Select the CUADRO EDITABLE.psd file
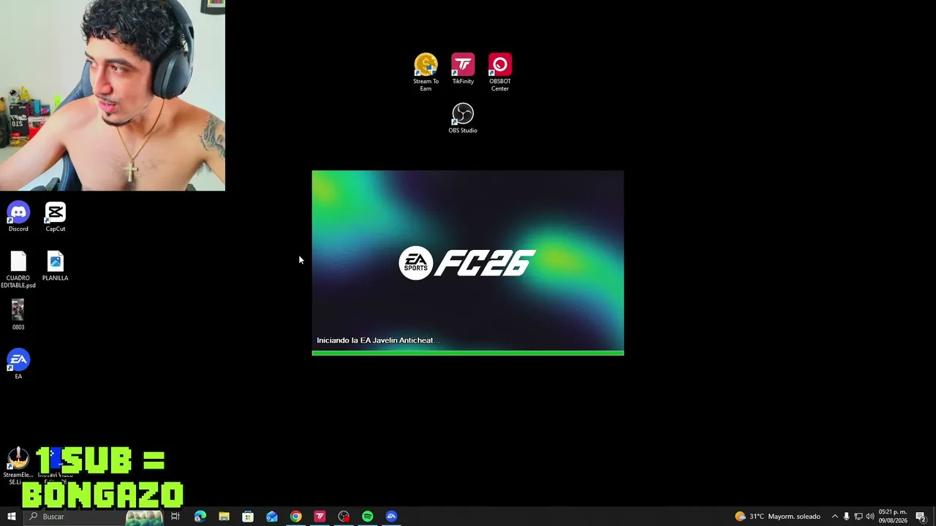 point(18,270)
